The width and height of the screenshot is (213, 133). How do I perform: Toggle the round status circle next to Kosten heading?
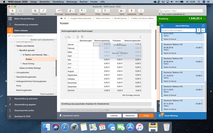151,25
